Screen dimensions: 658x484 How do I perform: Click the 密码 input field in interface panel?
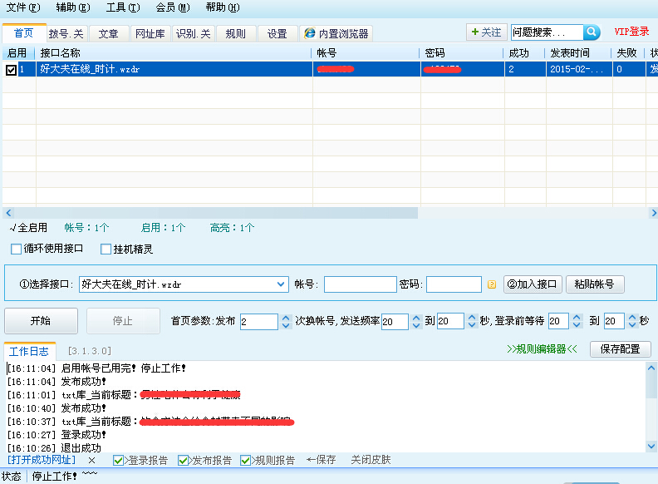454,284
